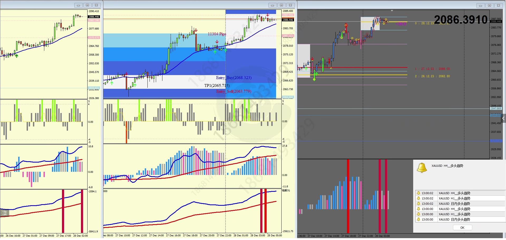Restore the right dark chart window

click(489, 6)
